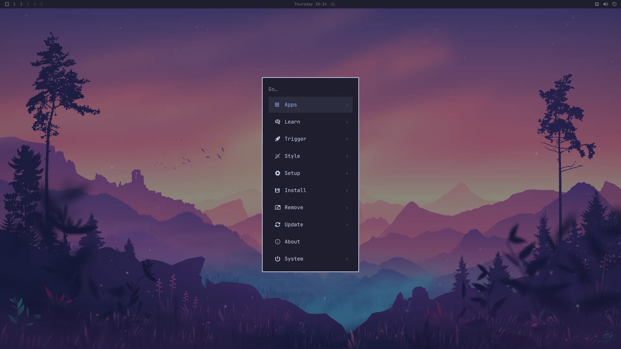Image resolution: width=621 pixels, height=349 pixels.
Task: Click the System power icon
Action: [x=278, y=259]
